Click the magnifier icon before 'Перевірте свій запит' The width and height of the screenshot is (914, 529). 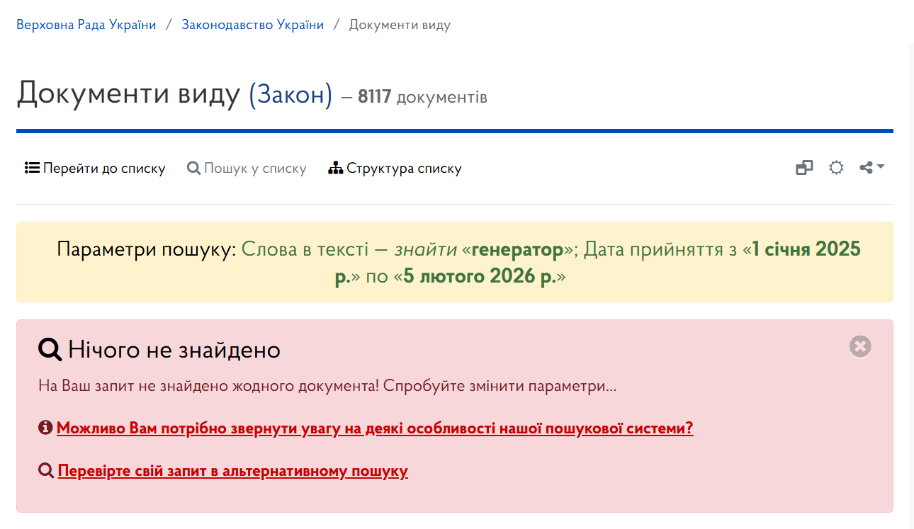click(46, 471)
